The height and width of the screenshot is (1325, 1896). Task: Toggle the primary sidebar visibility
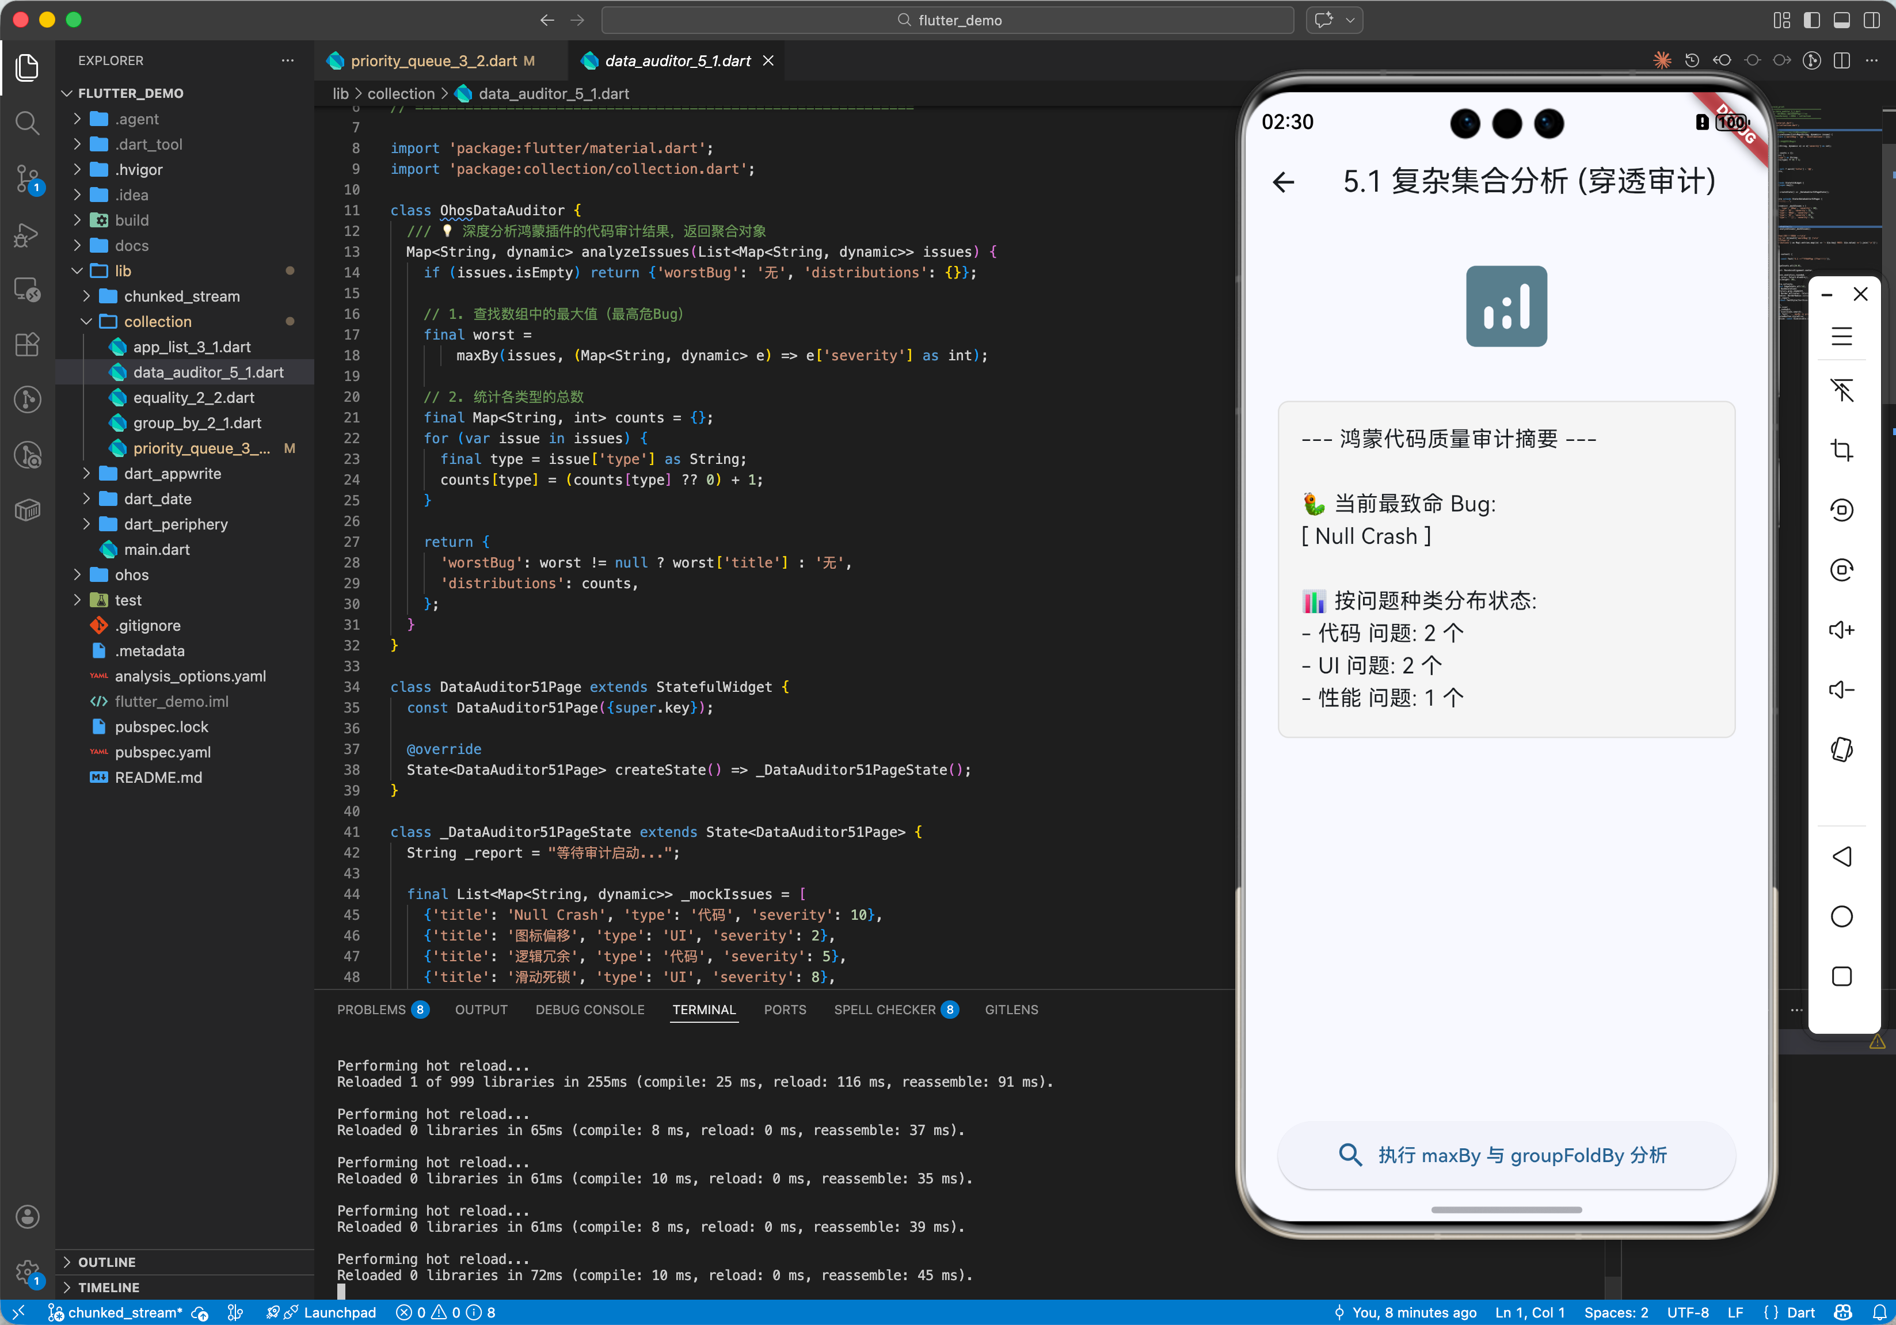pyautogui.click(x=1813, y=20)
